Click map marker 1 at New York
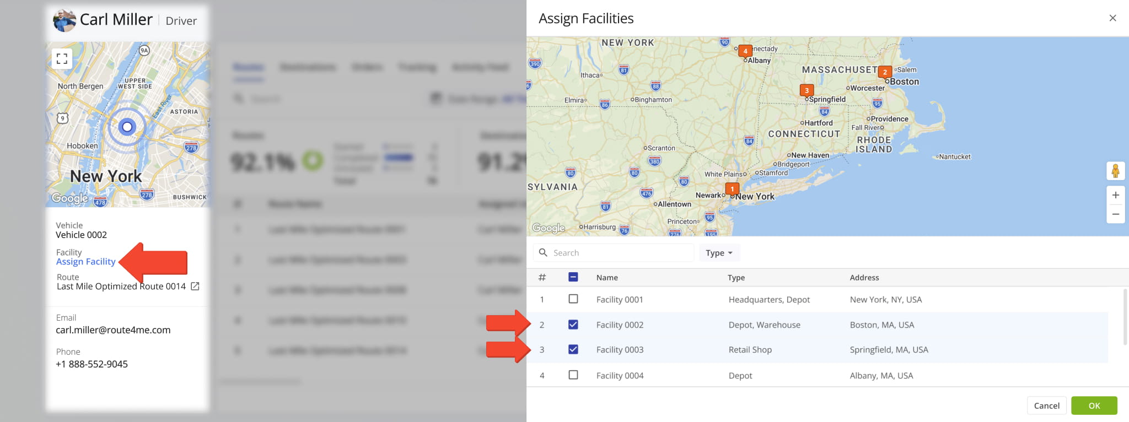Viewport: 1129px width, 422px height. (732, 189)
